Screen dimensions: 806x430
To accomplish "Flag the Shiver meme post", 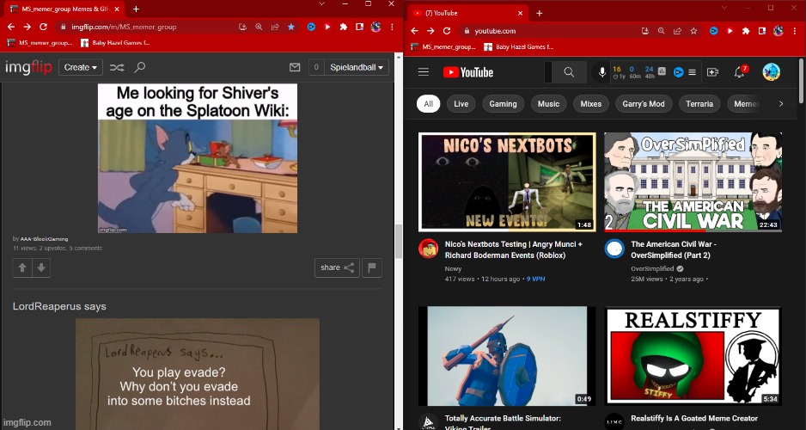I will click(x=372, y=267).
